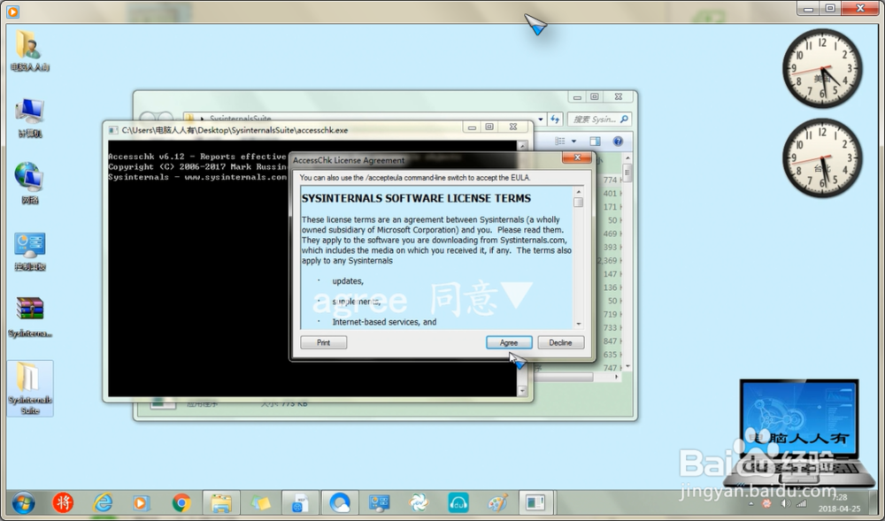Screen dimensions: 885x521
Task: Click the network signal tray icon
Action: [801, 503]
